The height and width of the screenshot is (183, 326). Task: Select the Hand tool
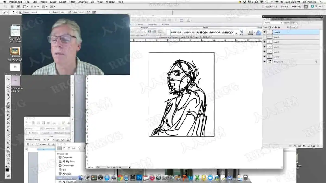point(8,159)
